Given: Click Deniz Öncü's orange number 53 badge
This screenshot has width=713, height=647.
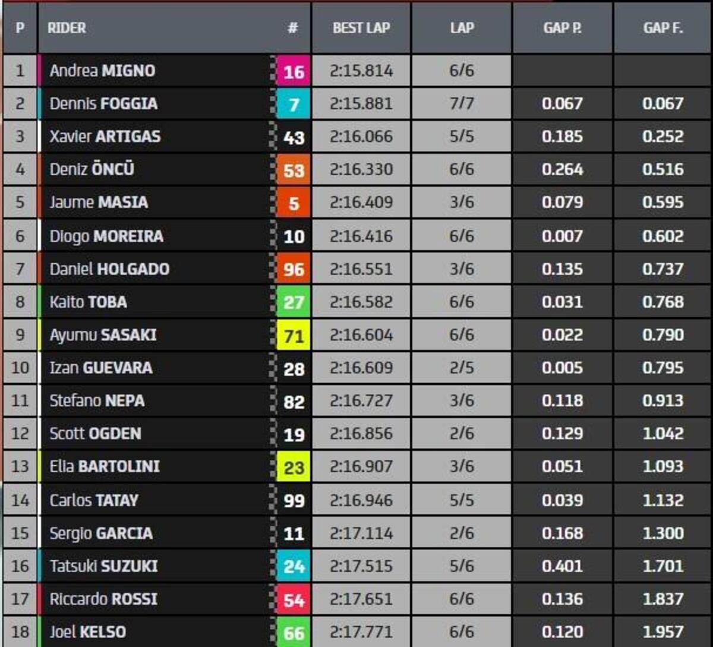Looking at the screenshot, I should (x=294, y=171).
